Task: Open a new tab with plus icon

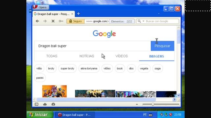Action: click(78, 14)
